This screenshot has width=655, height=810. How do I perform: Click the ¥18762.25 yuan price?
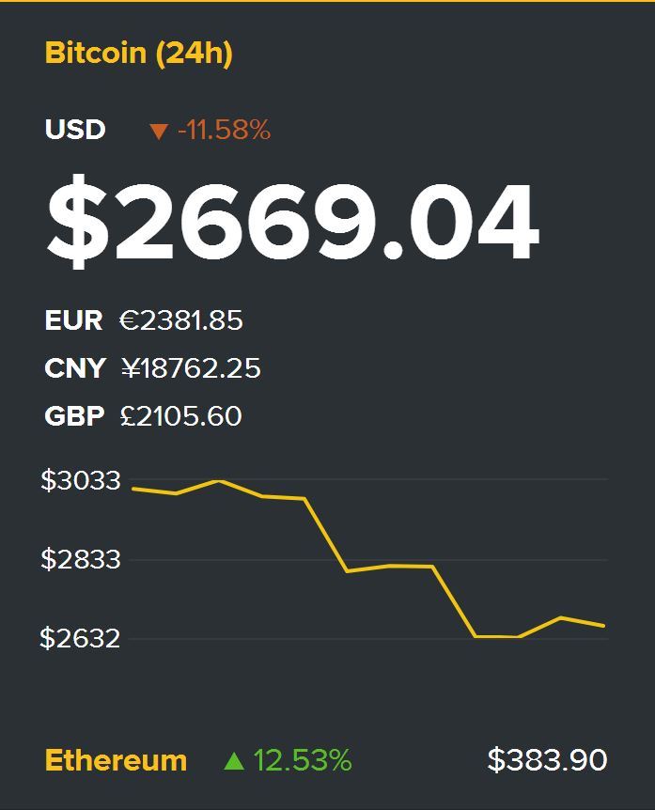pos(191,368)
